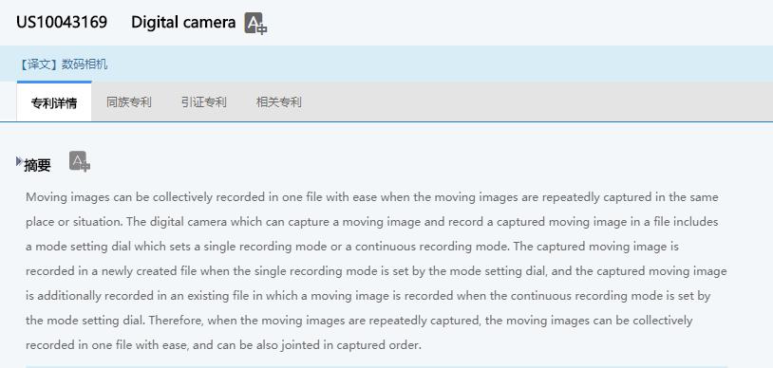Screen dimensions: 773x368
Task: Click the translate icon next to 摘要 heading
Action: click(80, 161)
